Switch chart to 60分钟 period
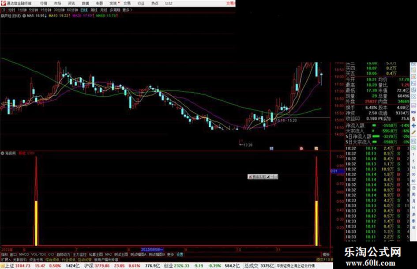 click(x=72, y=10)
